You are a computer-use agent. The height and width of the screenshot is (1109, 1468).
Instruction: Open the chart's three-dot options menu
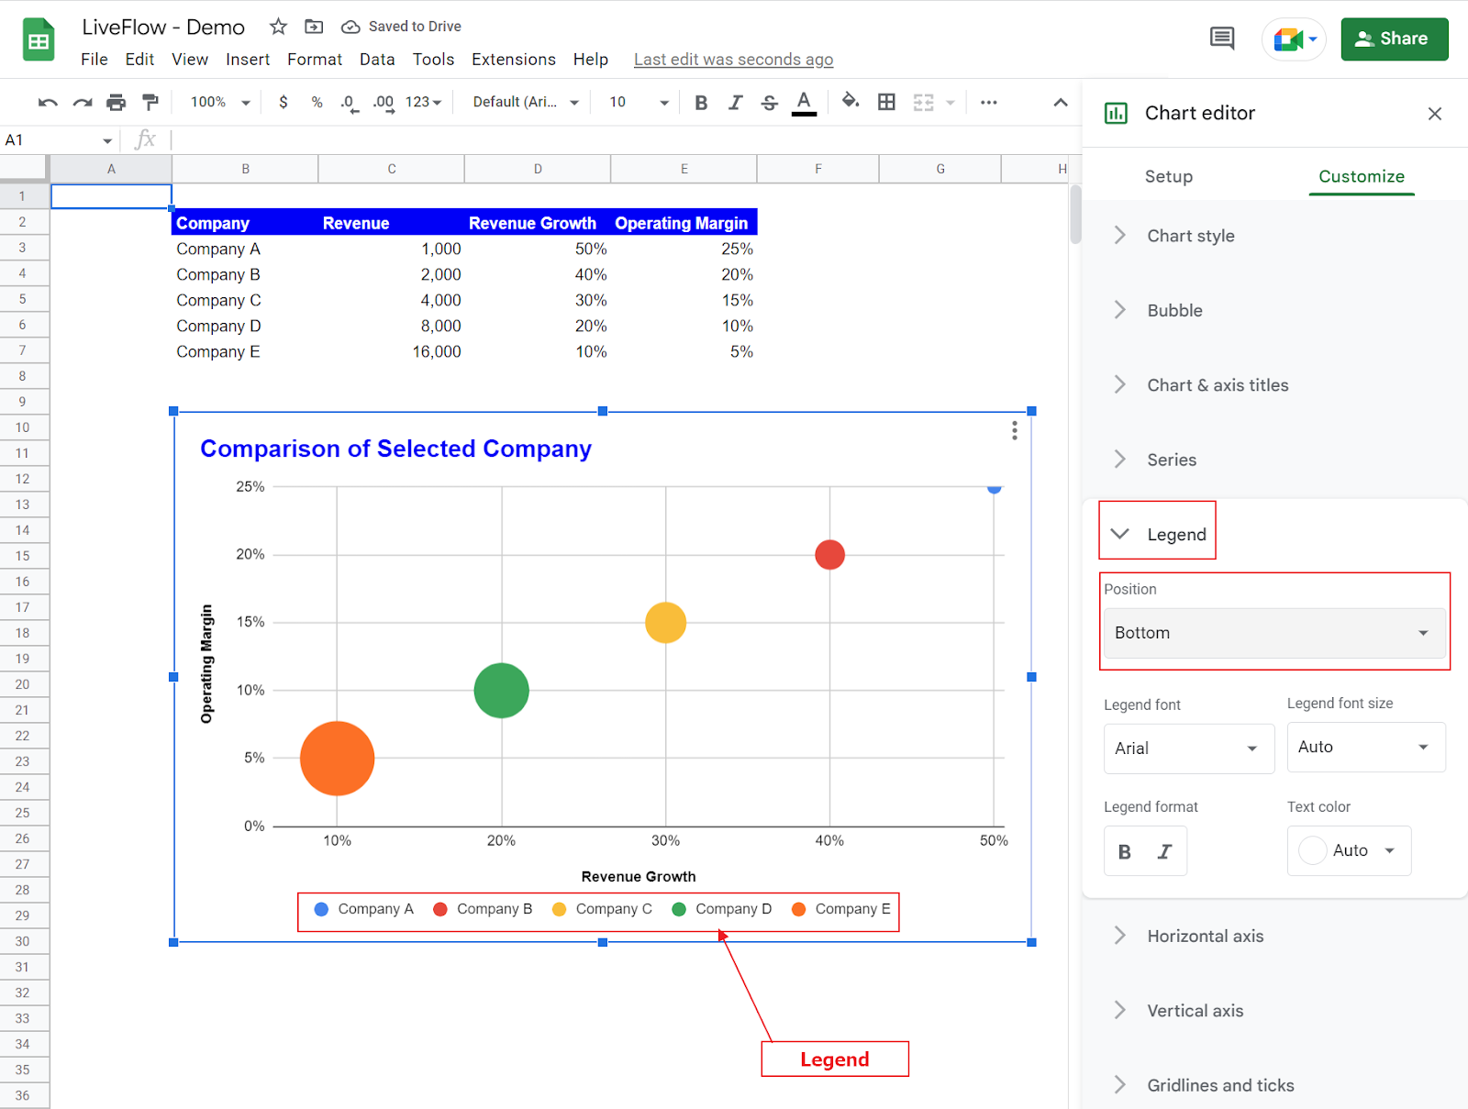(x=1014, y=431)
